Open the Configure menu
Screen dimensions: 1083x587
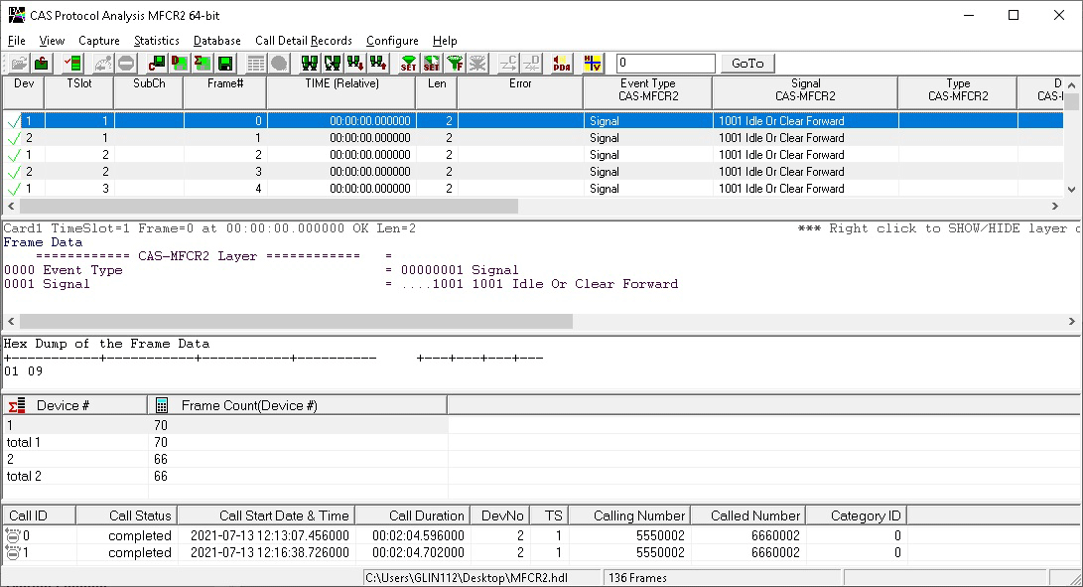pyautogui.click(x=392, y=41)
